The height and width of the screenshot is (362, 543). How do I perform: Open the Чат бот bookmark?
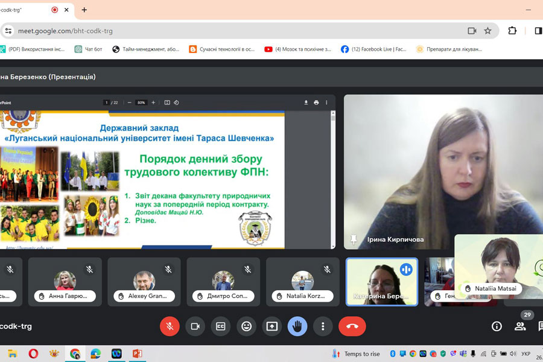coord(88,49)
